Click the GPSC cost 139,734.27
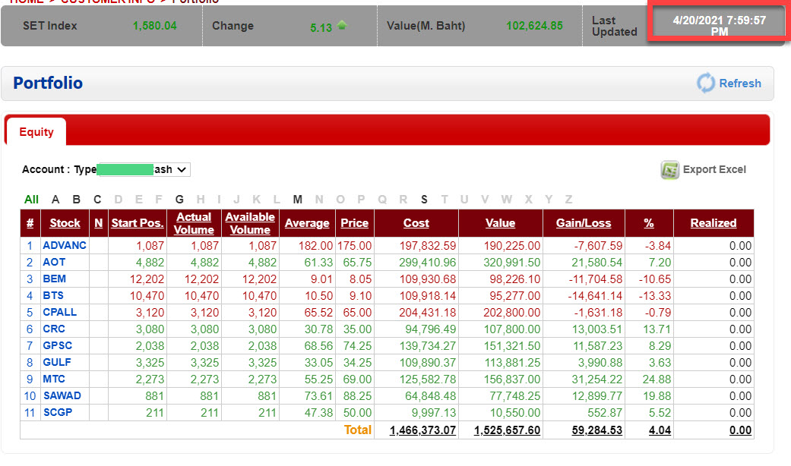Screen dimensions: 791x466 coord(427,346)
